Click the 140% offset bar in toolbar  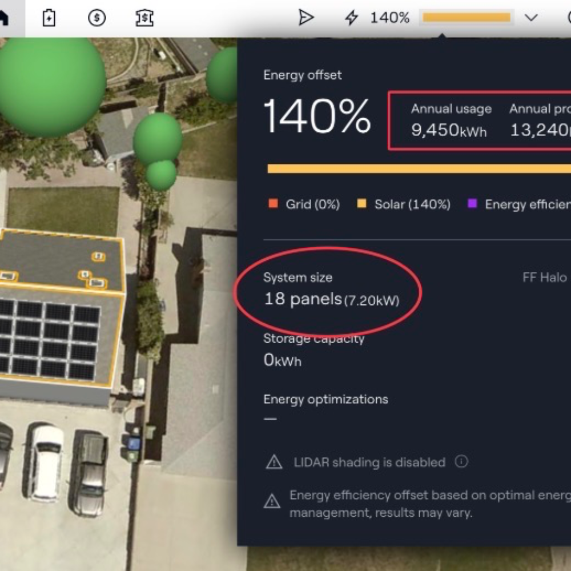467,18
